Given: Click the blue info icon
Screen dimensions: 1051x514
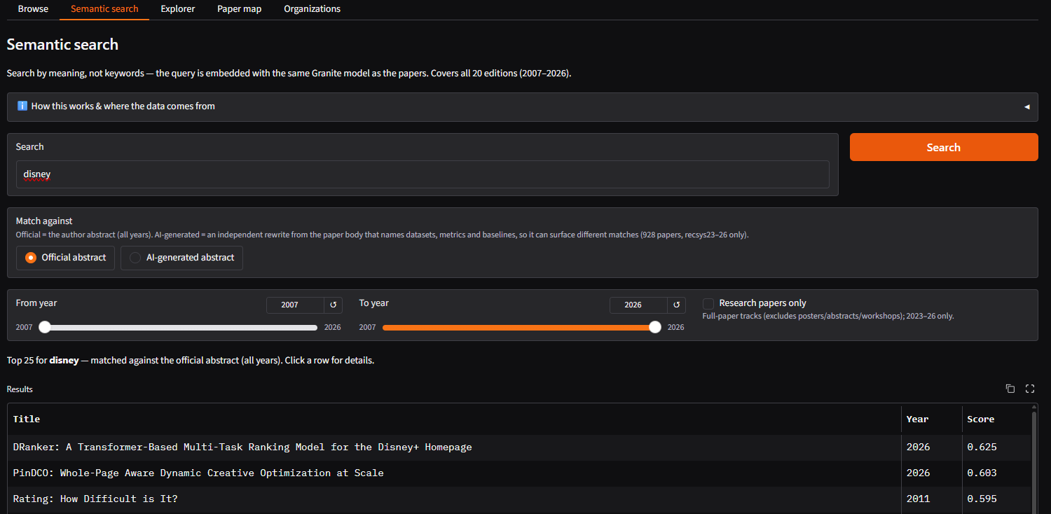Looking at the screenshot, I should pos(22,106).
